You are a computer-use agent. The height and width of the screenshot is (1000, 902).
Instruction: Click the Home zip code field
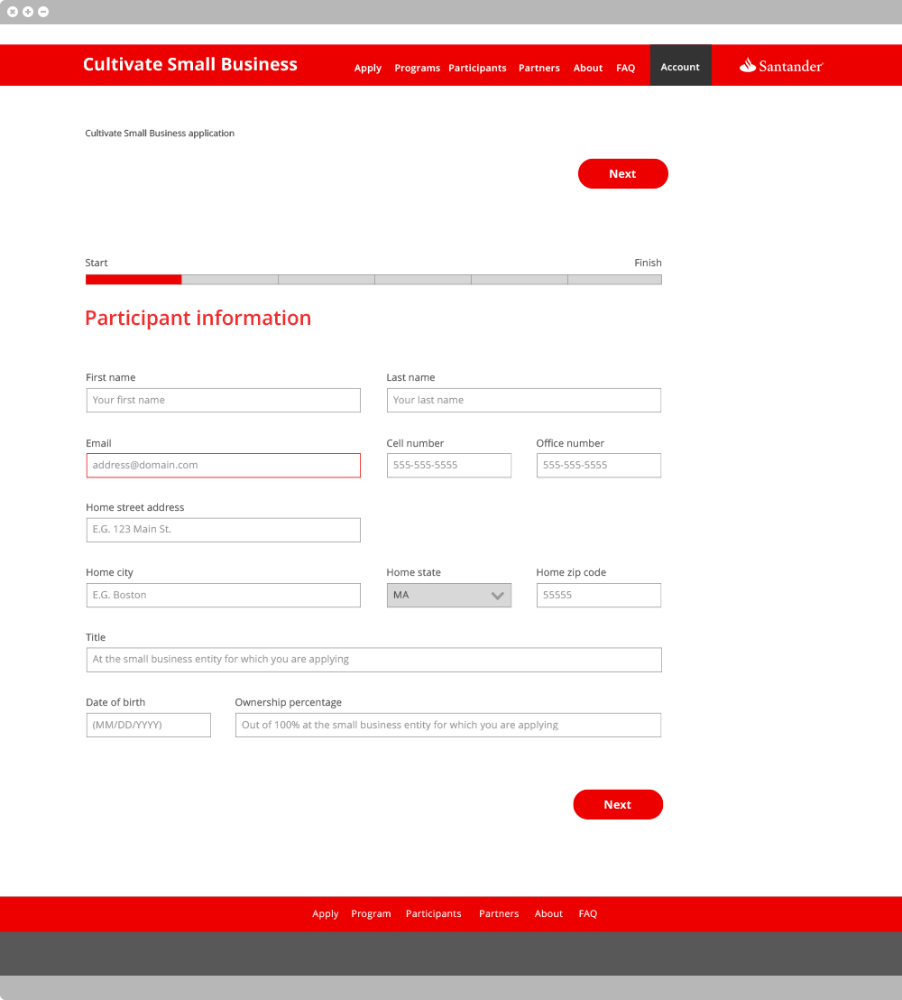598,595
